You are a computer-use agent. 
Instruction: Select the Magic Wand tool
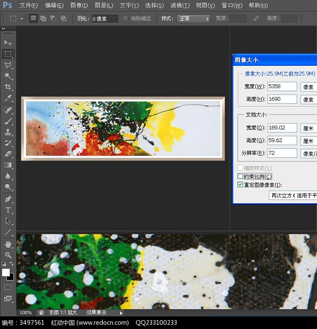[x=8, y=76]
